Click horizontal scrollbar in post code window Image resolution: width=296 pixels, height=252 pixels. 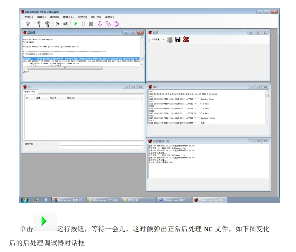(64, 68)
